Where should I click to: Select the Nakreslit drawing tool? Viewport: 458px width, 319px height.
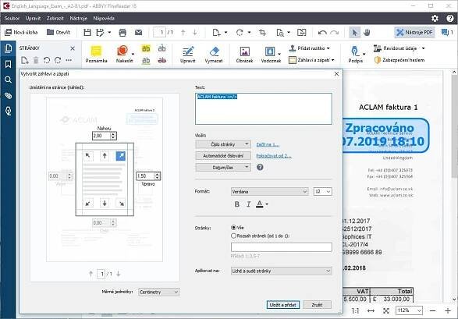[124, 55]
